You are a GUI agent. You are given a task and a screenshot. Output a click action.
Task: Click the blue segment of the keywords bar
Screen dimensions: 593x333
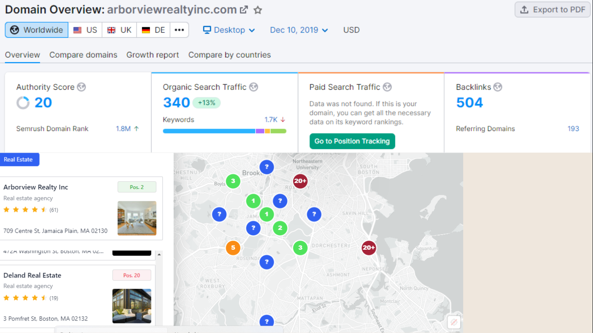(209, 131)
